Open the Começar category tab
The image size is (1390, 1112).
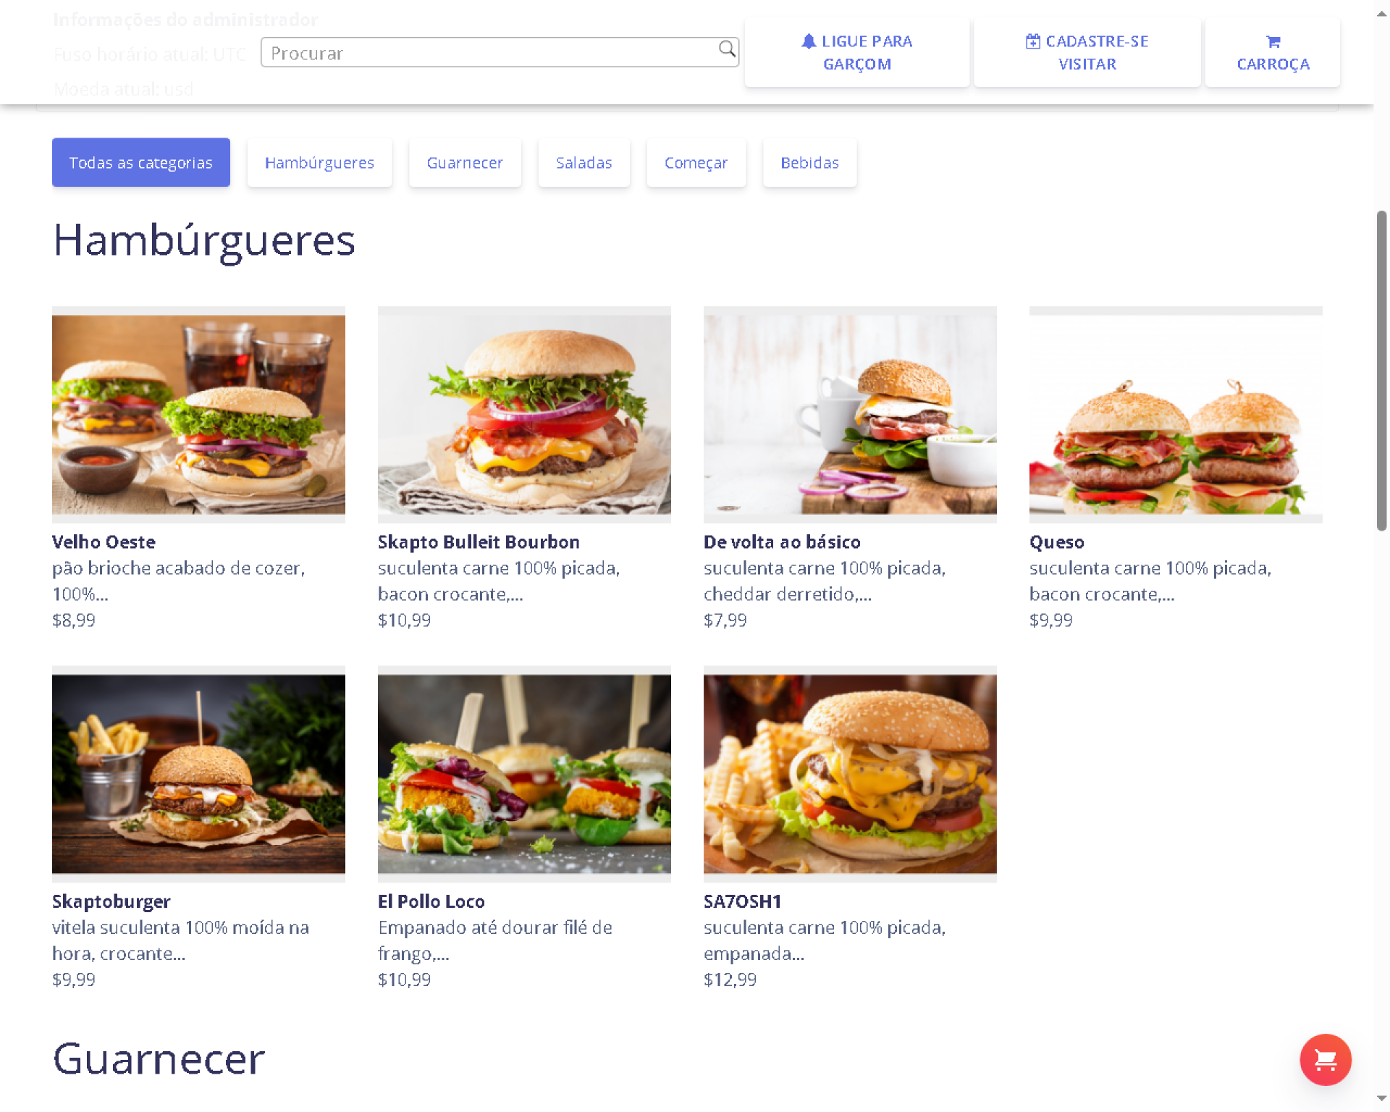(696, 162)
